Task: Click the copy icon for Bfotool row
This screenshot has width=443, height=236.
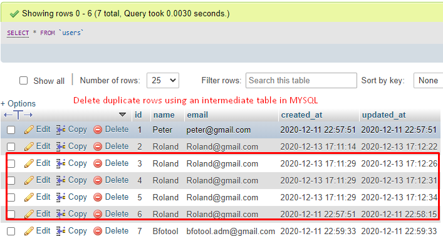Action: [x=61, y=231]
